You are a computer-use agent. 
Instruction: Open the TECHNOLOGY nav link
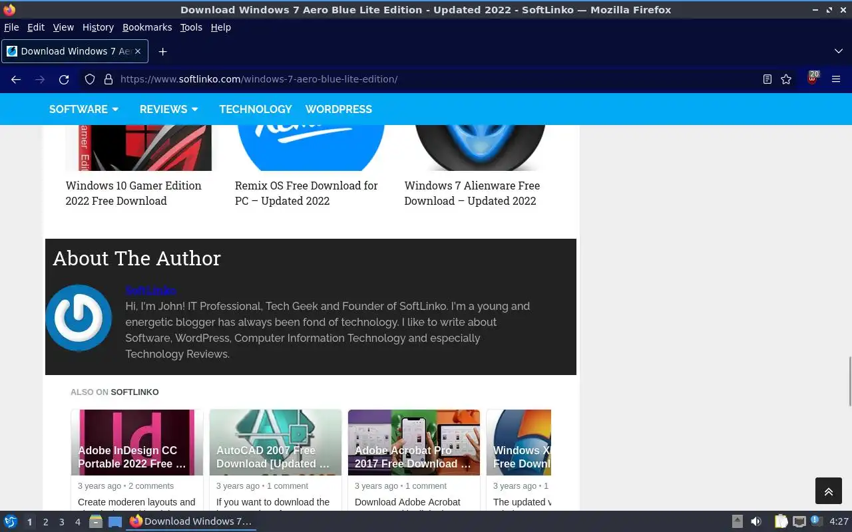256,109
